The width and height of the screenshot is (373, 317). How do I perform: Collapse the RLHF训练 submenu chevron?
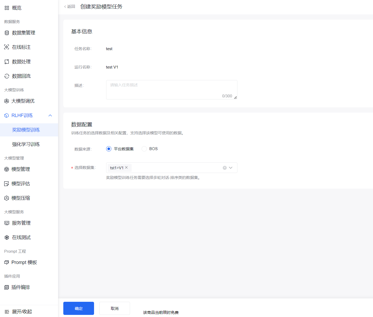[50, 115]
